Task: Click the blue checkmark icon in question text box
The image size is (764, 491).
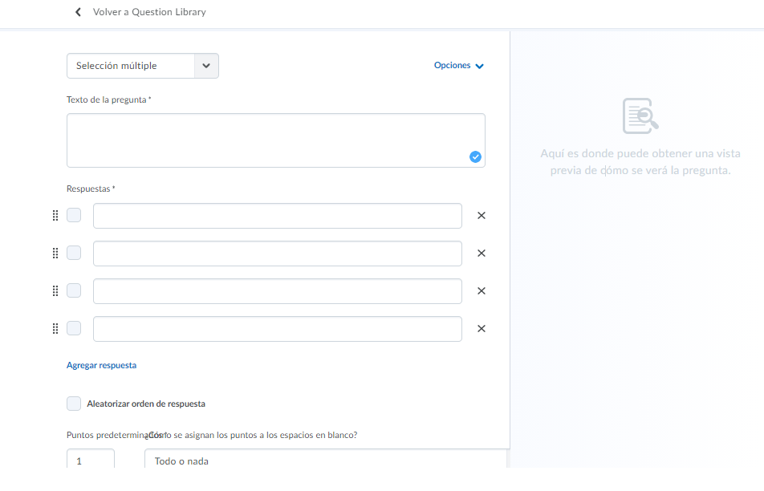Action: [x=475, y=157]
